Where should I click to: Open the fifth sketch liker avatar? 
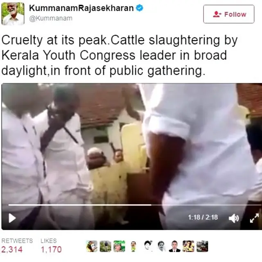[x=147, y=246]
